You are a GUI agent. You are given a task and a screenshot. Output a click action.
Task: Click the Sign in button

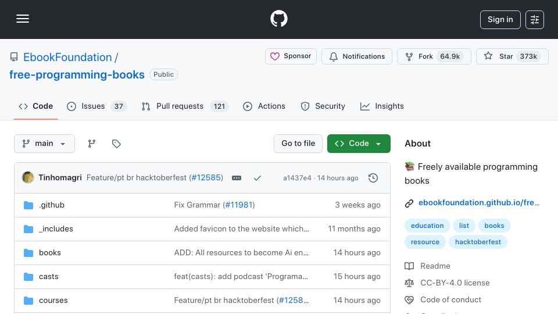click(500, 20)
